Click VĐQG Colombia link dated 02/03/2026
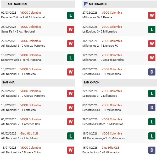This screenshot has width=157, height=156. pyautogui.click(x=31, y=13)
